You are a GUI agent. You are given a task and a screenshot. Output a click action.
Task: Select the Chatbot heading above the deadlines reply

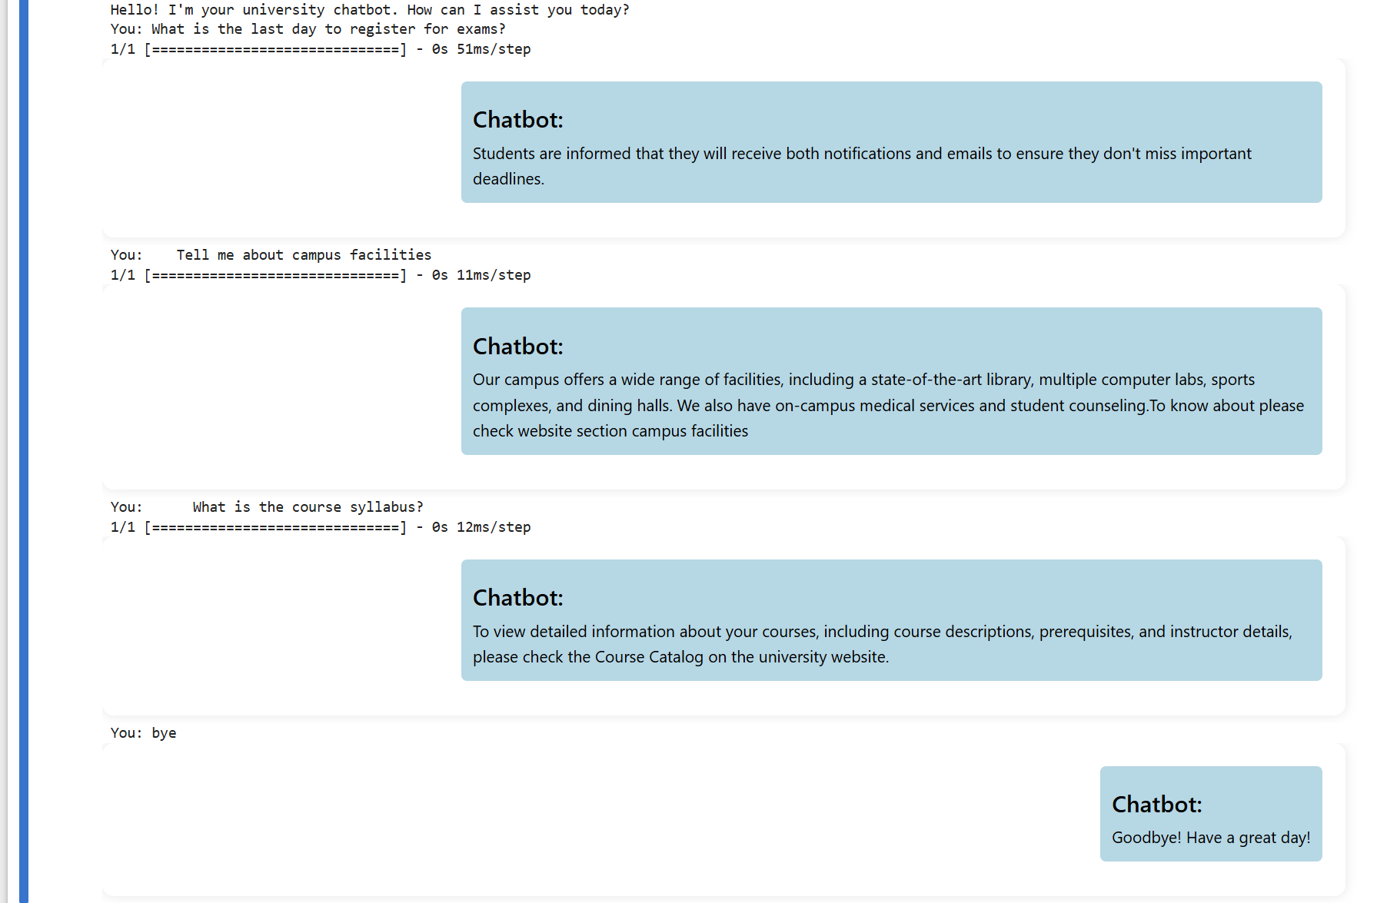click(x=517, y=120)
